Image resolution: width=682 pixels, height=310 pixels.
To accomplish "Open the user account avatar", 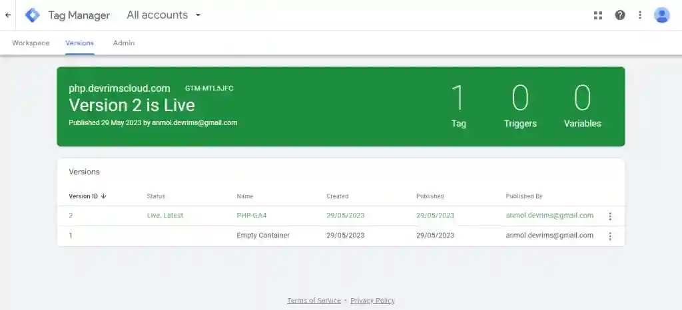I will pos(661,15).
